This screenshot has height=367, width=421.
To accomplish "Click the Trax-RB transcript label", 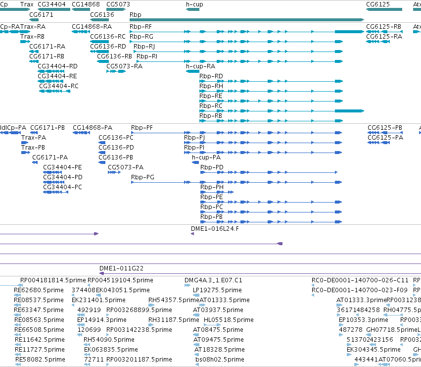I will (32, 37).
